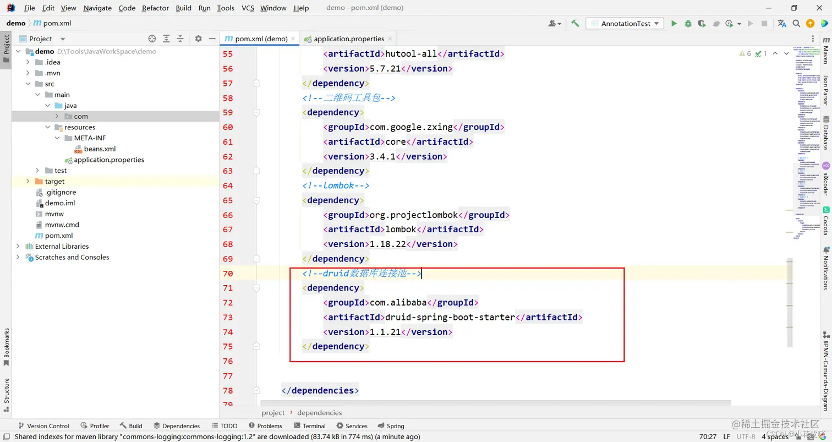Hide the Project panel with minus icon
Image resolution: width=832 pixels, height=442 pixels.
[212, 39]
